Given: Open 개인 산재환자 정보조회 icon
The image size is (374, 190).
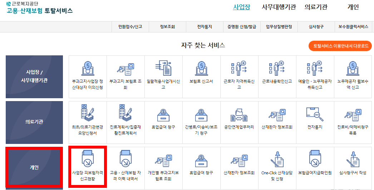Looking at the screenshot, I should pos(239,161).
